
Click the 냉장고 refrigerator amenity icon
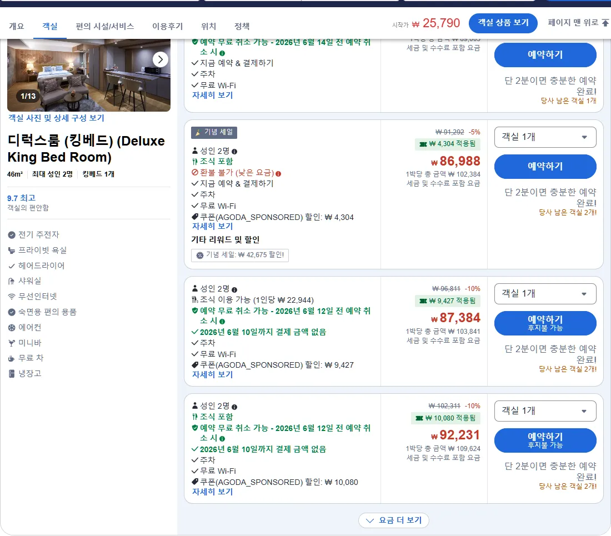pyautogui.click(x=12, y=374)
